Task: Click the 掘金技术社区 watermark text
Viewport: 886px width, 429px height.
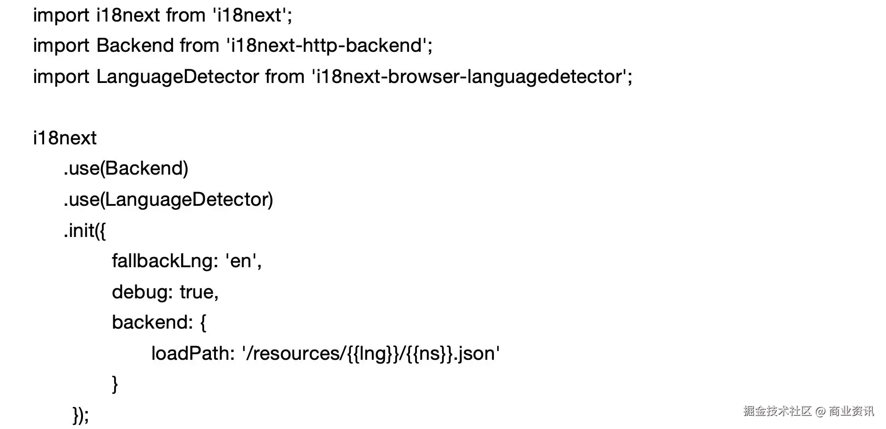Action: (x=777, y=411)
